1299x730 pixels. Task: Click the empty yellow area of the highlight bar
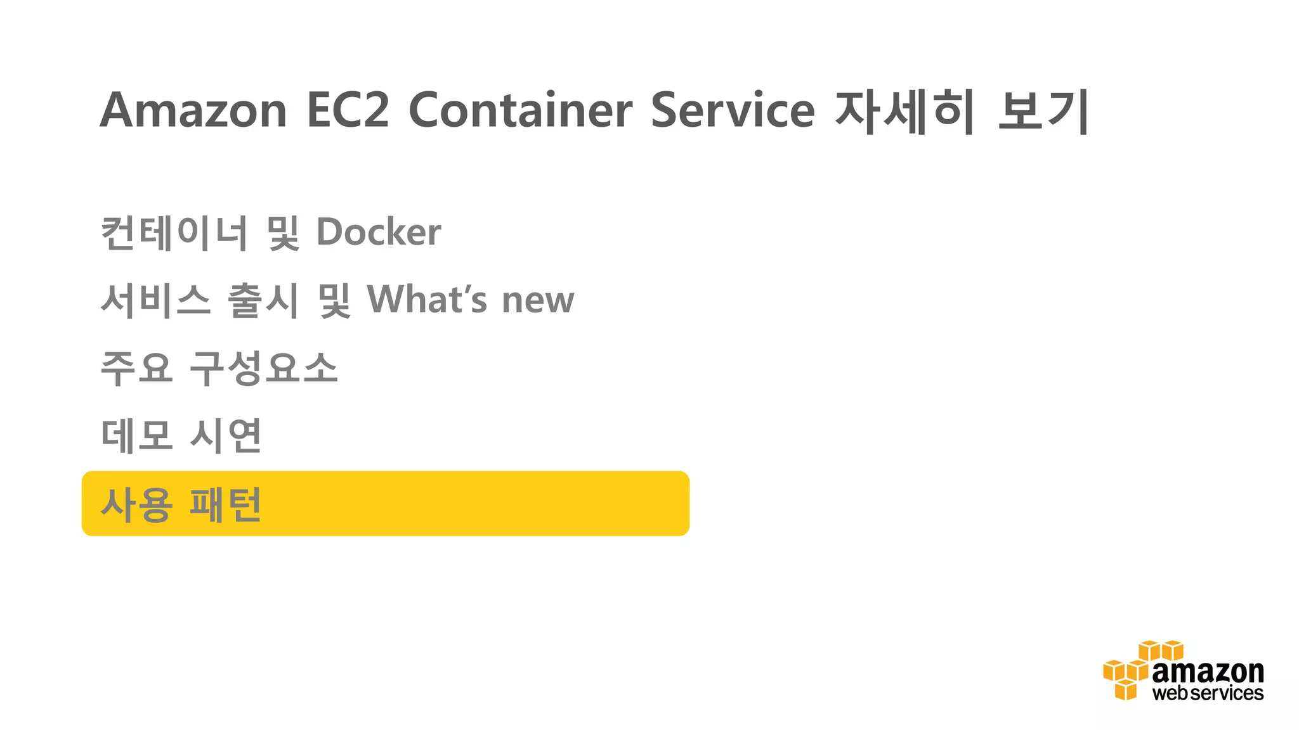[476, 504]
